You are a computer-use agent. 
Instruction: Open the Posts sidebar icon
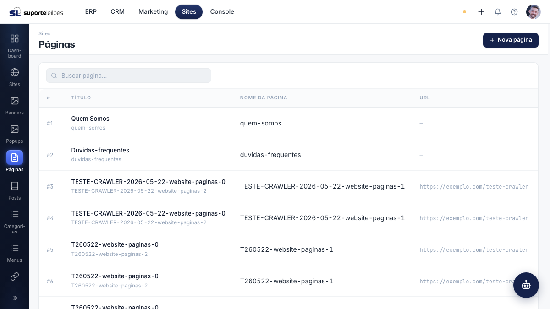(x=15, y=186)
